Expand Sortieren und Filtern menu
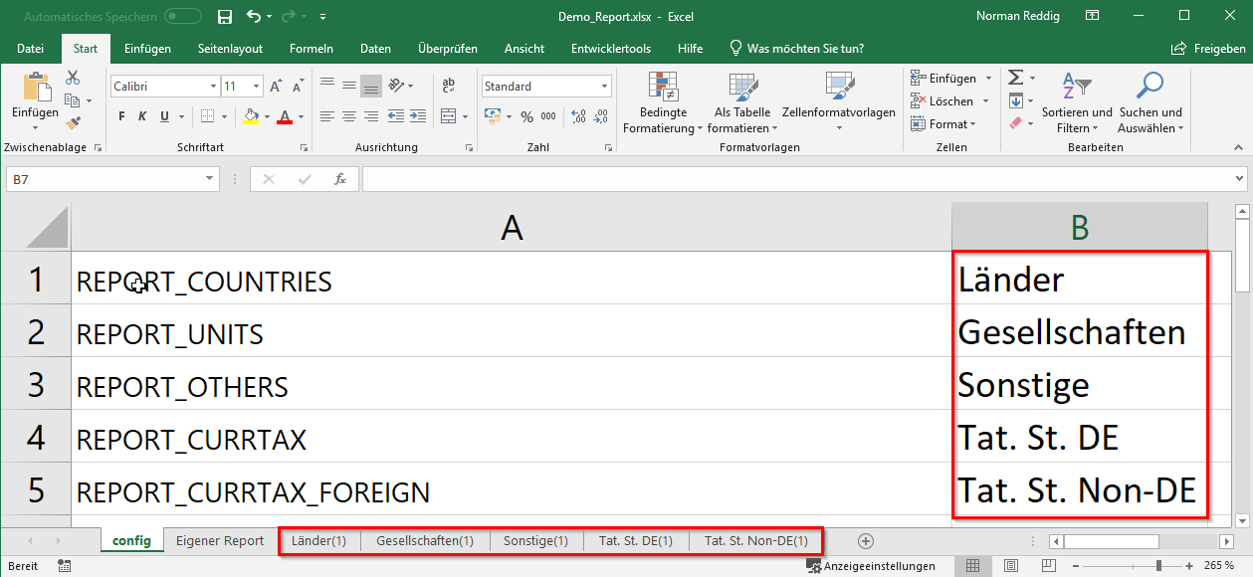The image size is (1253, 577). [1077, 102]
